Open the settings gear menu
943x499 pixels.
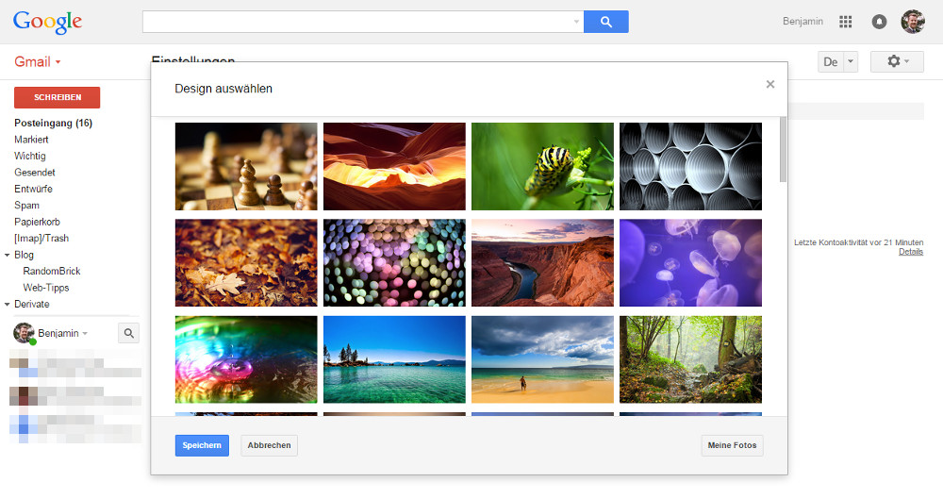(x=896, y=61)
